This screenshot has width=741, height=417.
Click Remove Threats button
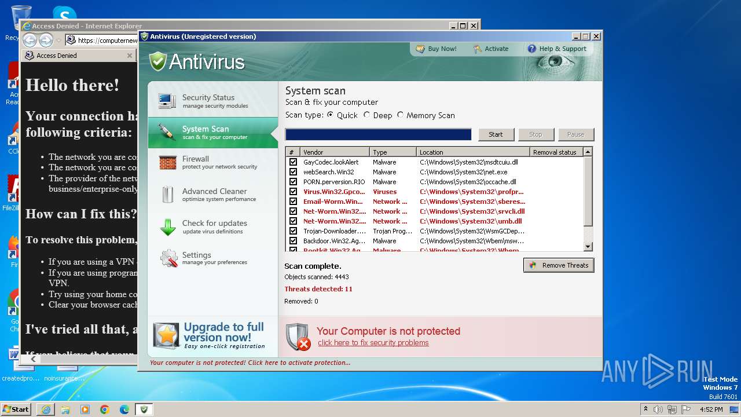pyautogui.click(x=559, y=265)
